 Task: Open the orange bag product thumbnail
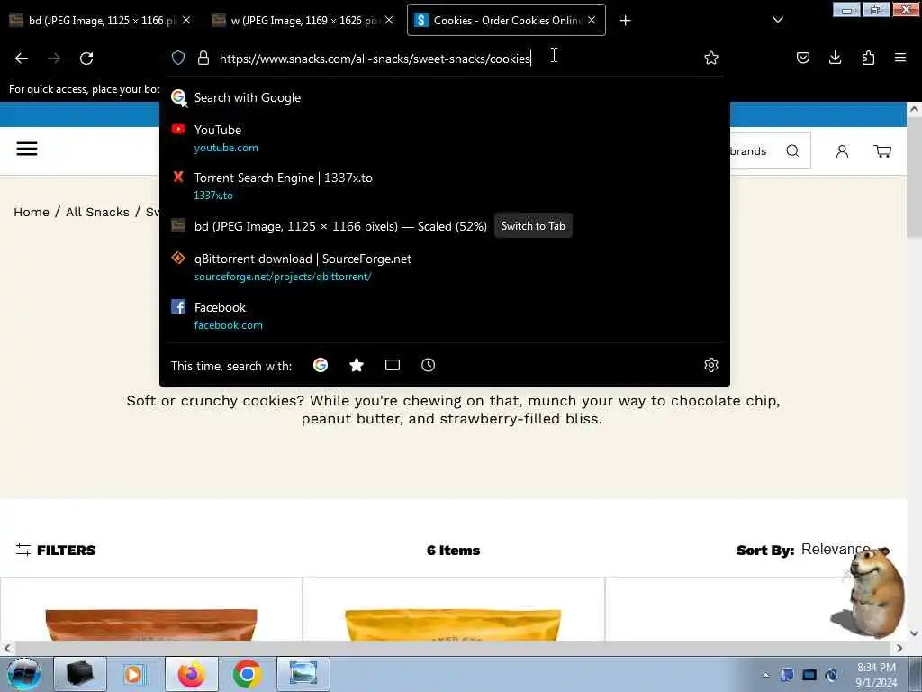pyautogui.click(x=151, y=624)
